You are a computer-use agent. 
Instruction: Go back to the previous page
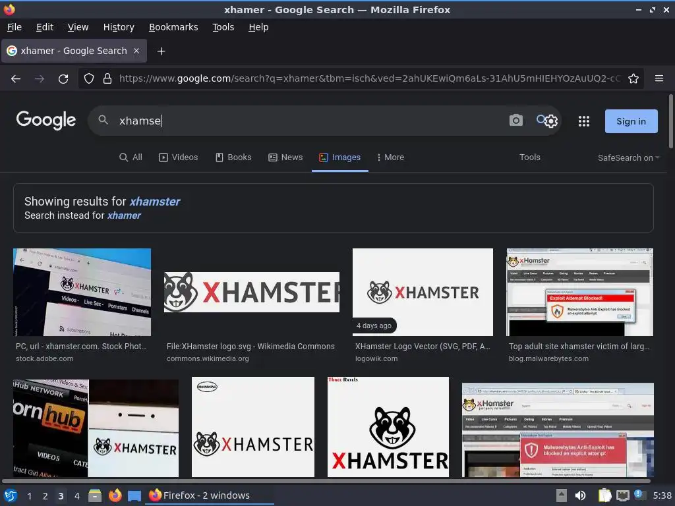(16, 79)
